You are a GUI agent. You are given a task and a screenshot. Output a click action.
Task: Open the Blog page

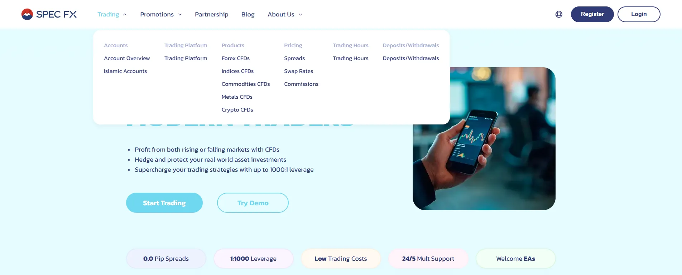[x=248, y=14]
